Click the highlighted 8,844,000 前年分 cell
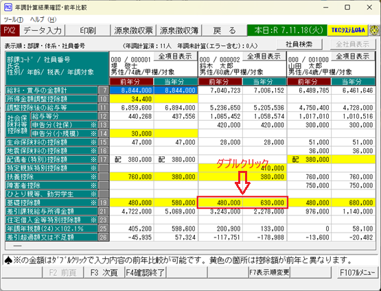The image size is (381, 291). point(131,91)
